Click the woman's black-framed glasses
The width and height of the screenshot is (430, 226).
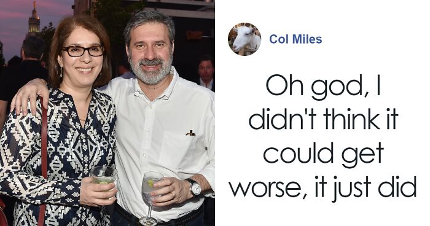point(82,51)
